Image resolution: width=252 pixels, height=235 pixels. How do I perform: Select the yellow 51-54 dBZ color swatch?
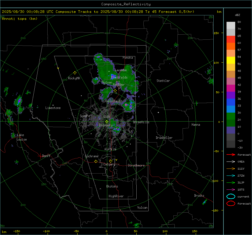tap(231, 60)
